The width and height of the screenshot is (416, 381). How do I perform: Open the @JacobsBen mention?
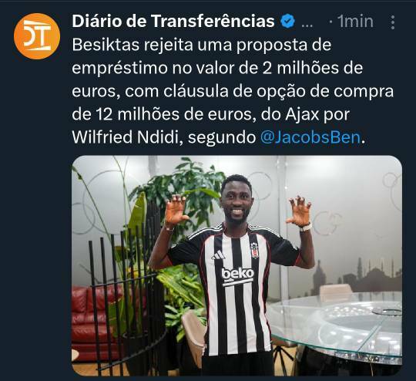[x=310, y=137]
